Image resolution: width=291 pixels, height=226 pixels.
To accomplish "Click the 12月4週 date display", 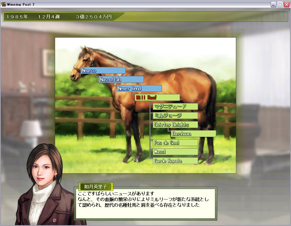I will tap(49, 17).
